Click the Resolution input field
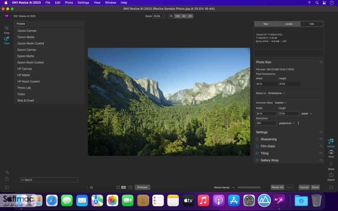Image resolution: width=338 pixels, height=211 pixels. point(266,123)
